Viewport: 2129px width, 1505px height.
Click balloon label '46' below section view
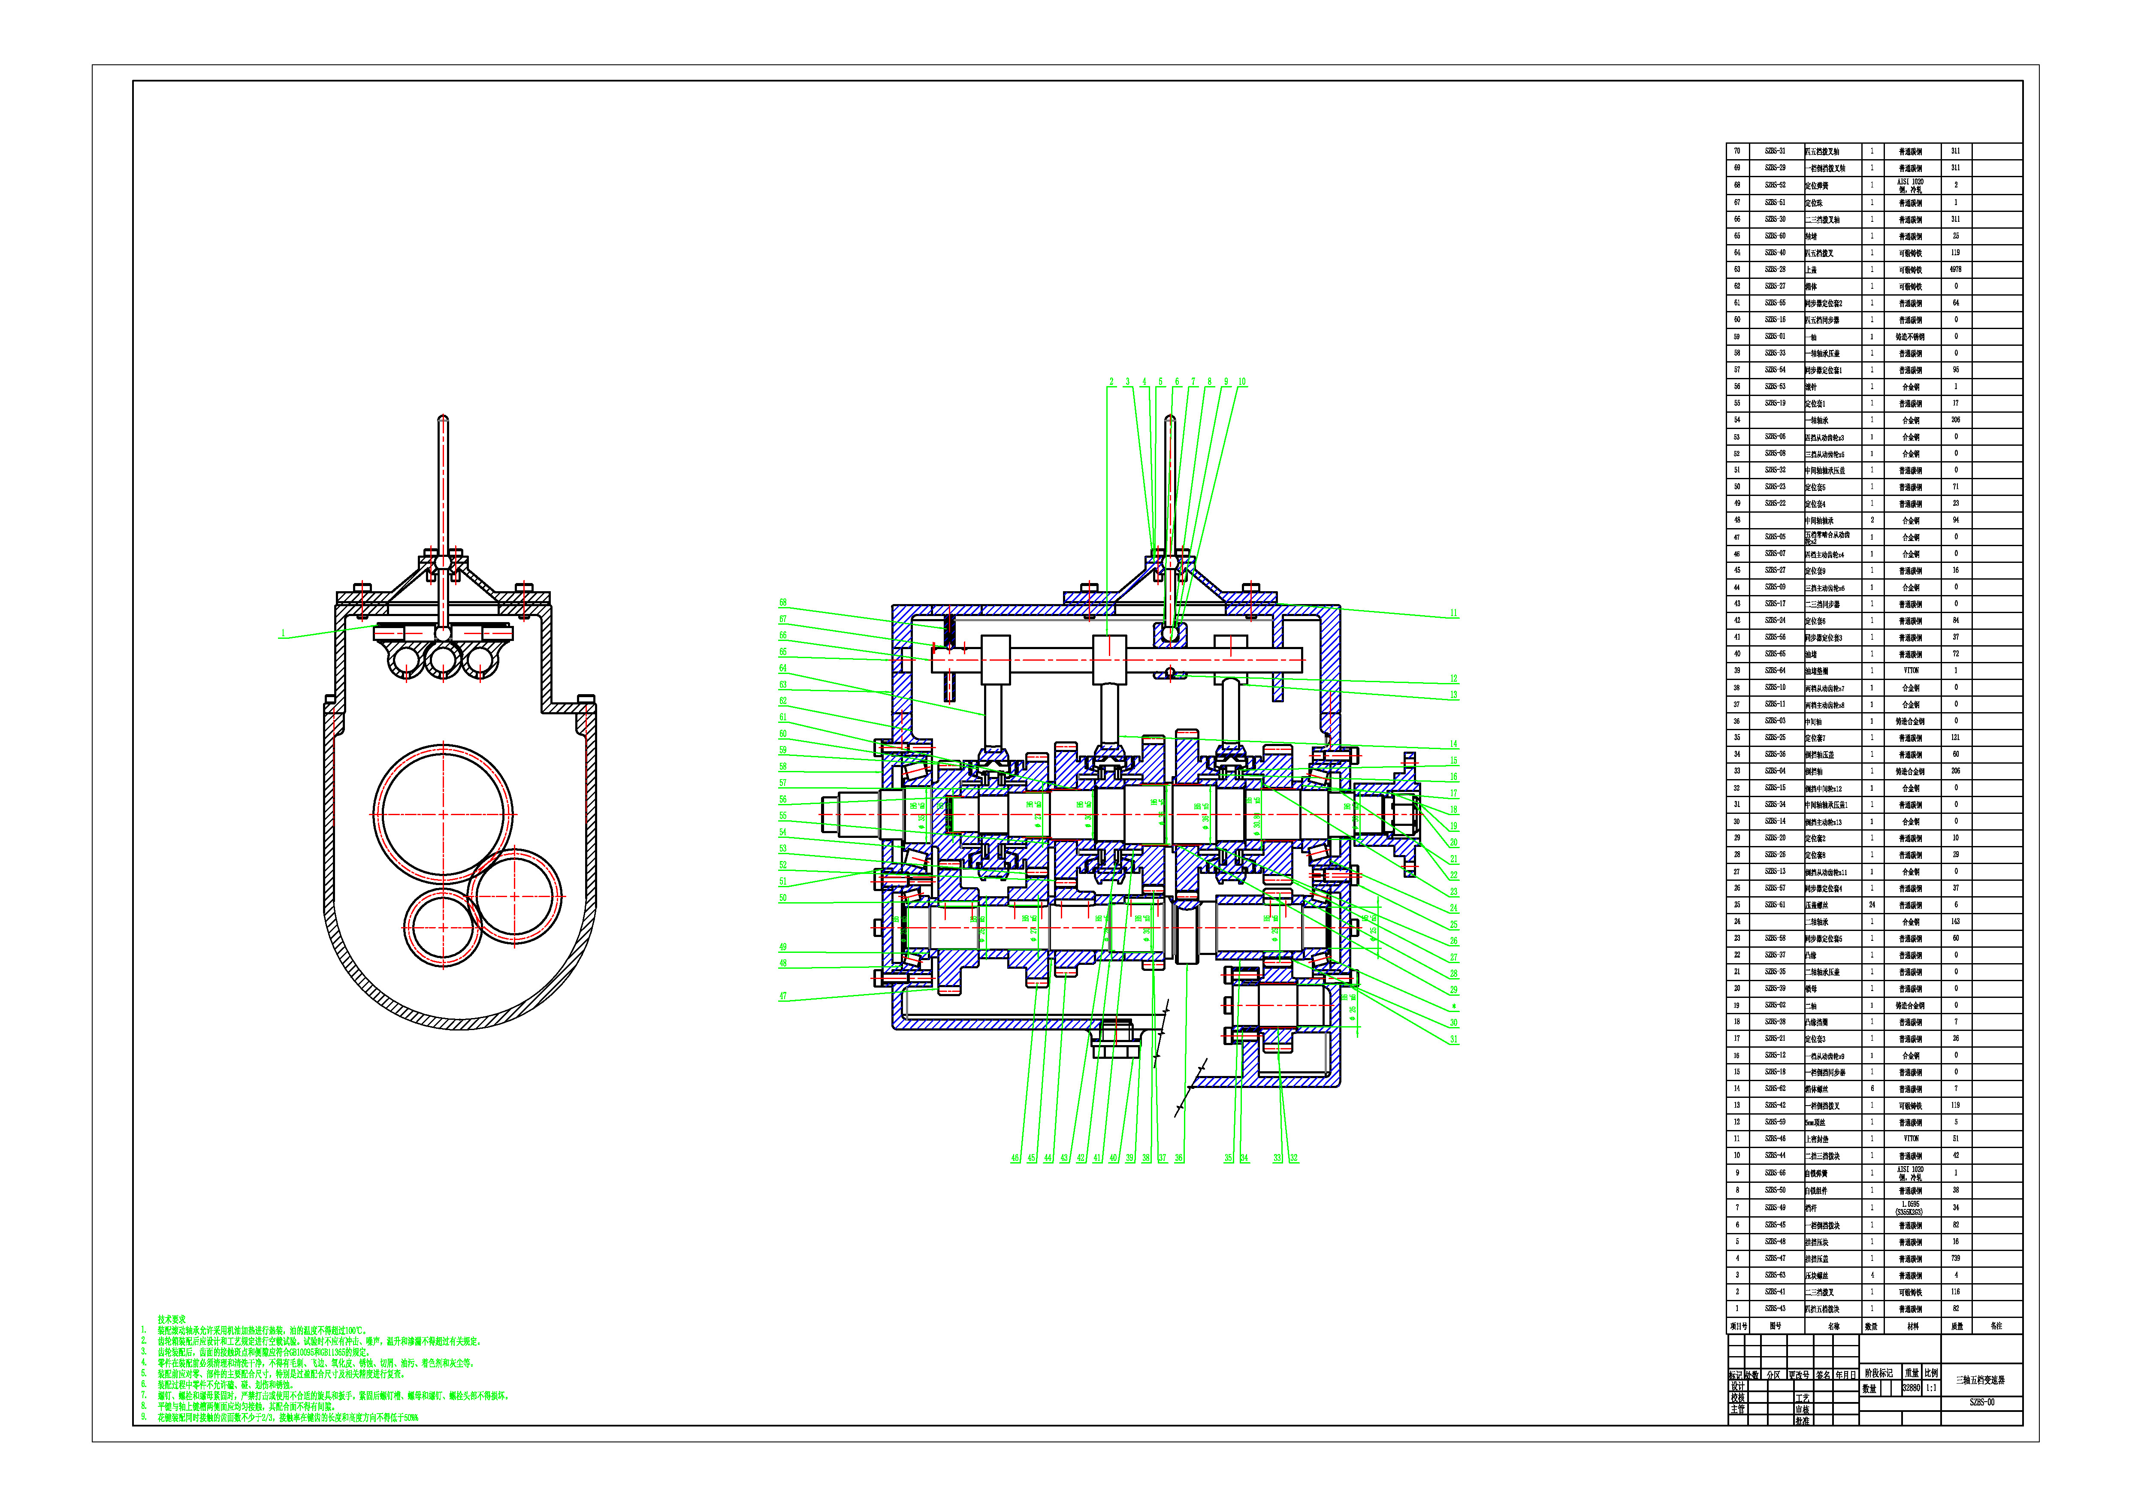coord(1015,1158)
